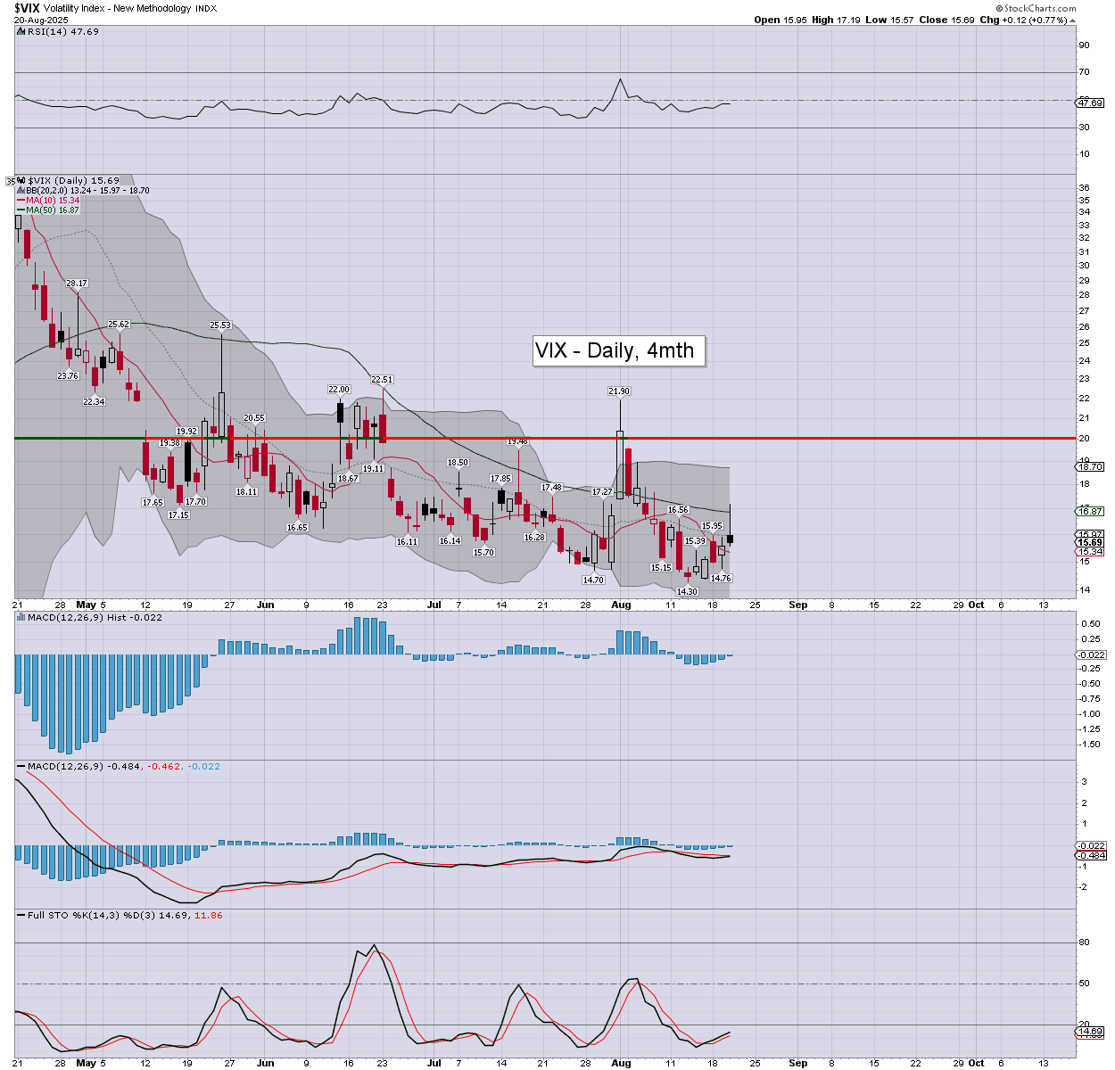Select the 'VIX - Daily, 4mth' annotation box
The width and height of the screenshot is (1115, 1070).
619,350
